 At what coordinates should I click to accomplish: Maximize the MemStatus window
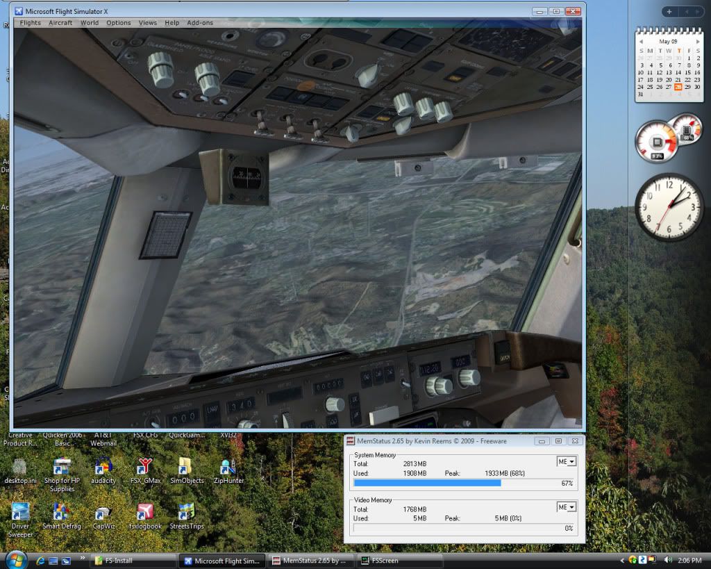point(558,441)
